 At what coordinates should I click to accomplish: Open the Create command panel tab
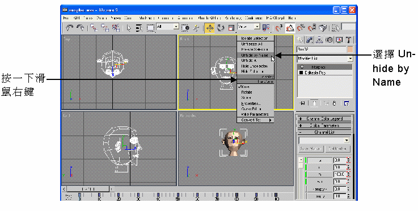300,40
